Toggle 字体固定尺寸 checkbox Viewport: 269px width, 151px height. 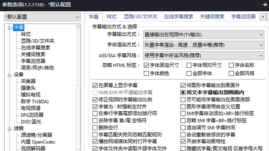tap(146, 65)
